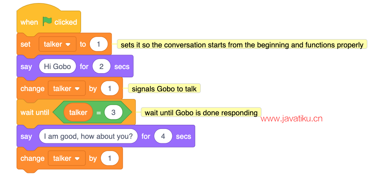The image size is (372, 179).
Task: Click the wait until block label
Action: (34, 113)
